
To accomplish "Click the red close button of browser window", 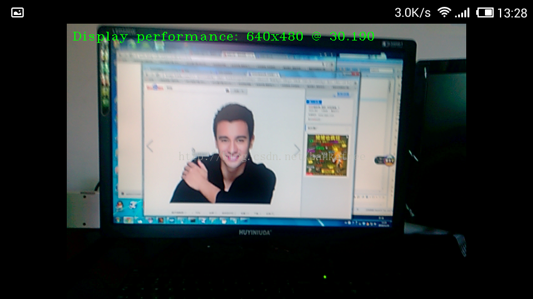I will coord(355,74).
